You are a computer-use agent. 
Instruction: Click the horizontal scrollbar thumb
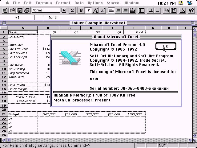(9, 140)
